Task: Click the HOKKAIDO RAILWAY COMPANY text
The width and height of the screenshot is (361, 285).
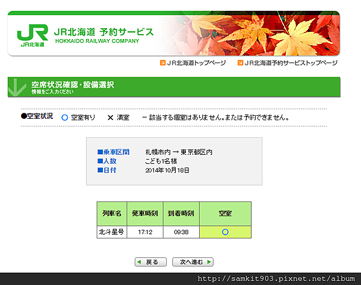Action: pyautogui.click(x=97, y=41)
